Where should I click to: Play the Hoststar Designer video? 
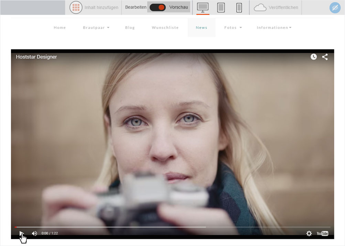click(21, 233)
